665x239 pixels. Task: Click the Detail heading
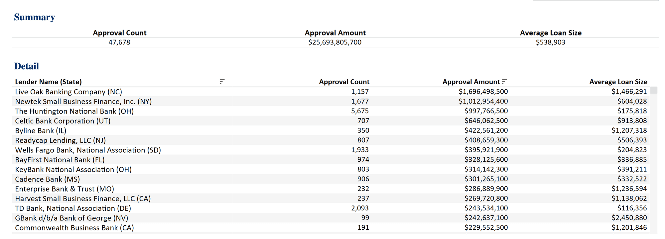point(27,66)
